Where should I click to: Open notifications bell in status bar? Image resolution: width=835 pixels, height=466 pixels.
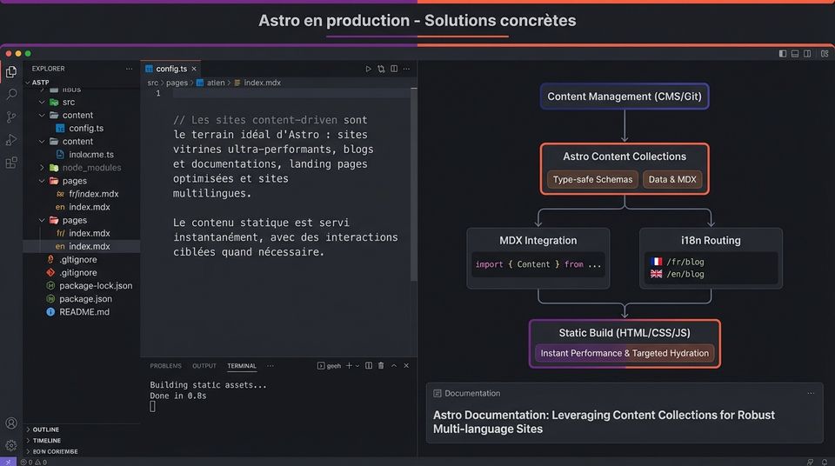pyautogui.click(x=825, y=462)
